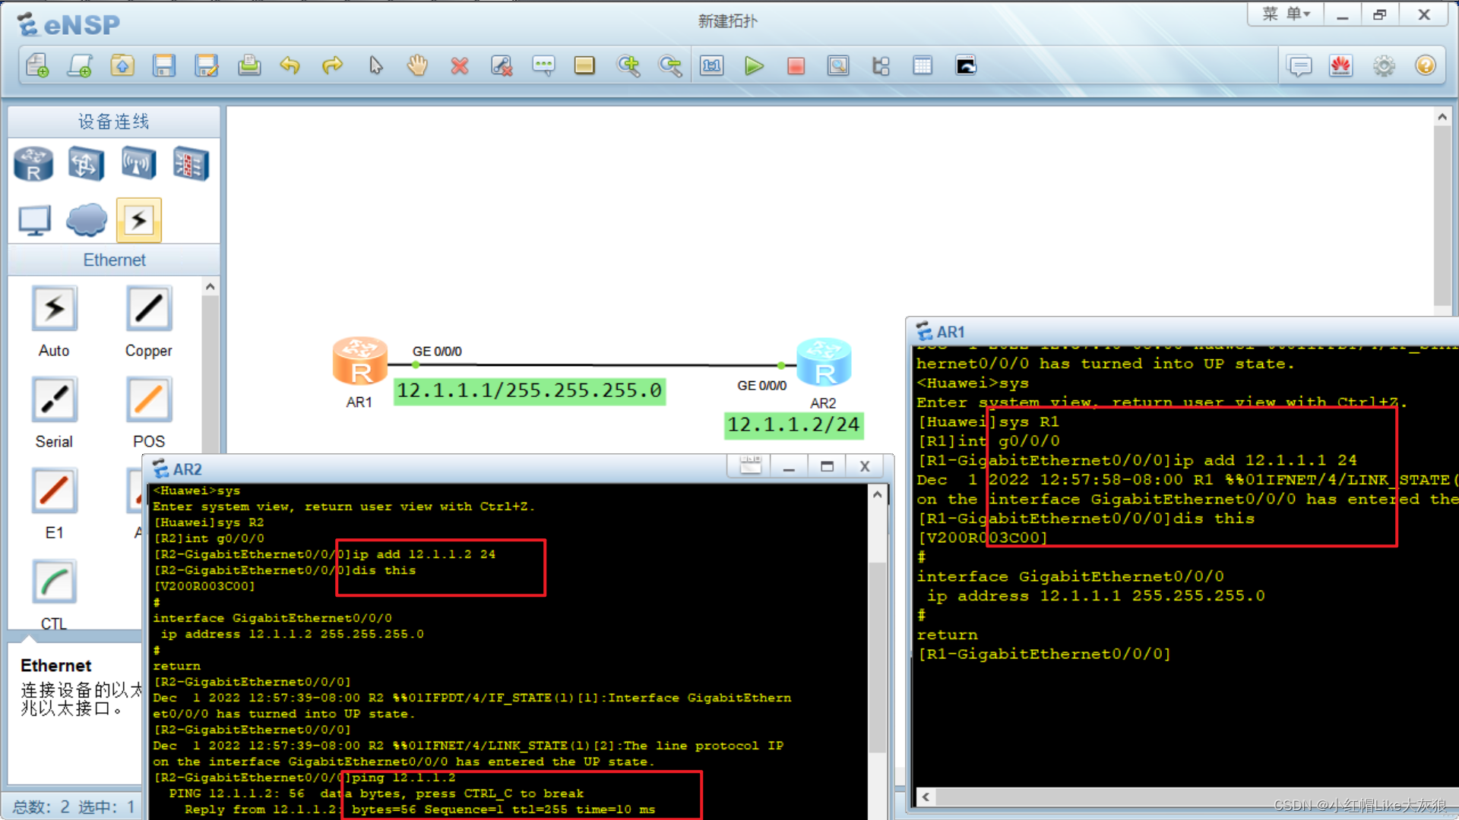
Task: Toggle the Ethernet link tool highlighted in sidebar
Action: (138, 219)
